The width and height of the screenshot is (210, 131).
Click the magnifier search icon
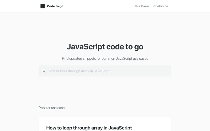pyautogui.click(x=44, y=71)
